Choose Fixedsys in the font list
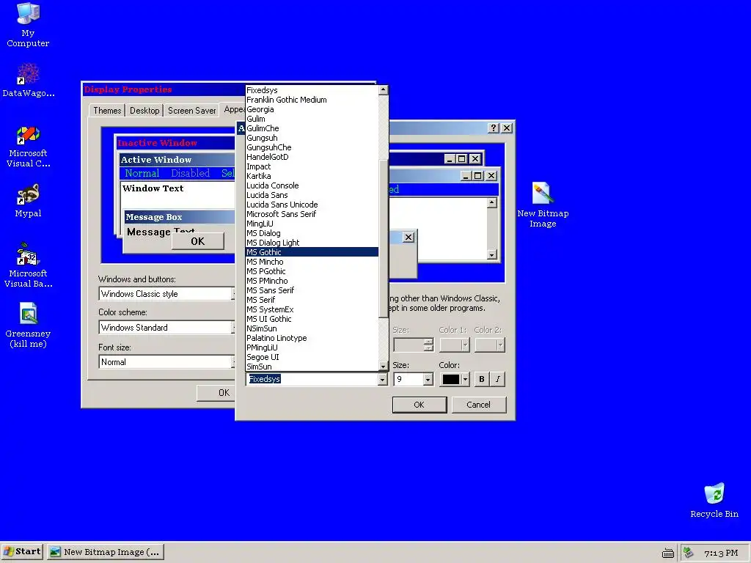The image size is (751, 563). 312,90
